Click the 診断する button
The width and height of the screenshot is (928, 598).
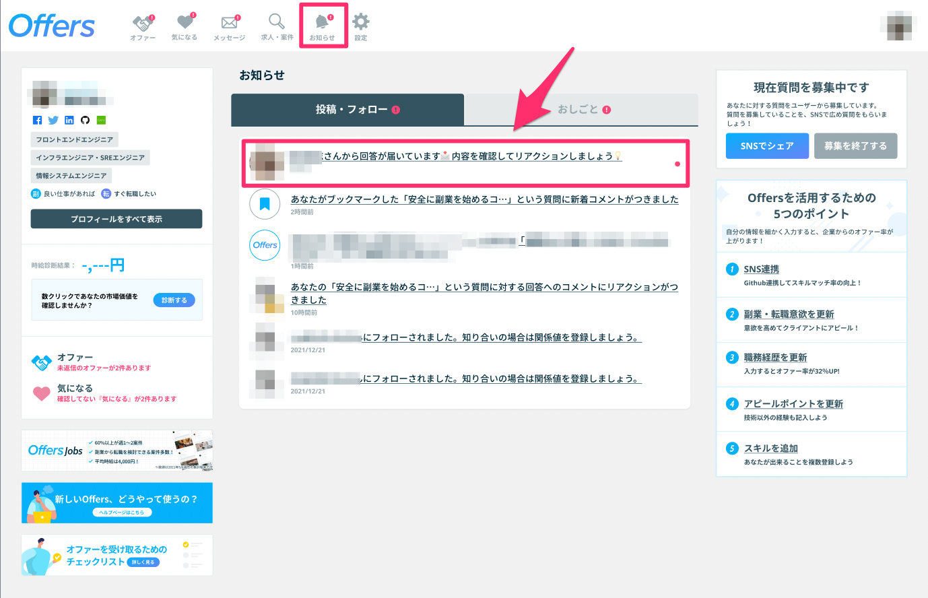[x=174, y=300]
